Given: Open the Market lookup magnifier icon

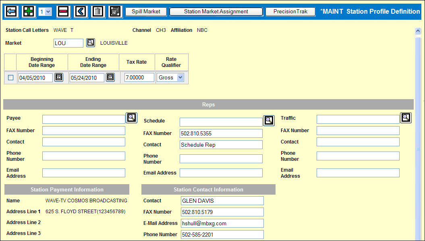Looking at the screenshot, I should point(91,43).
